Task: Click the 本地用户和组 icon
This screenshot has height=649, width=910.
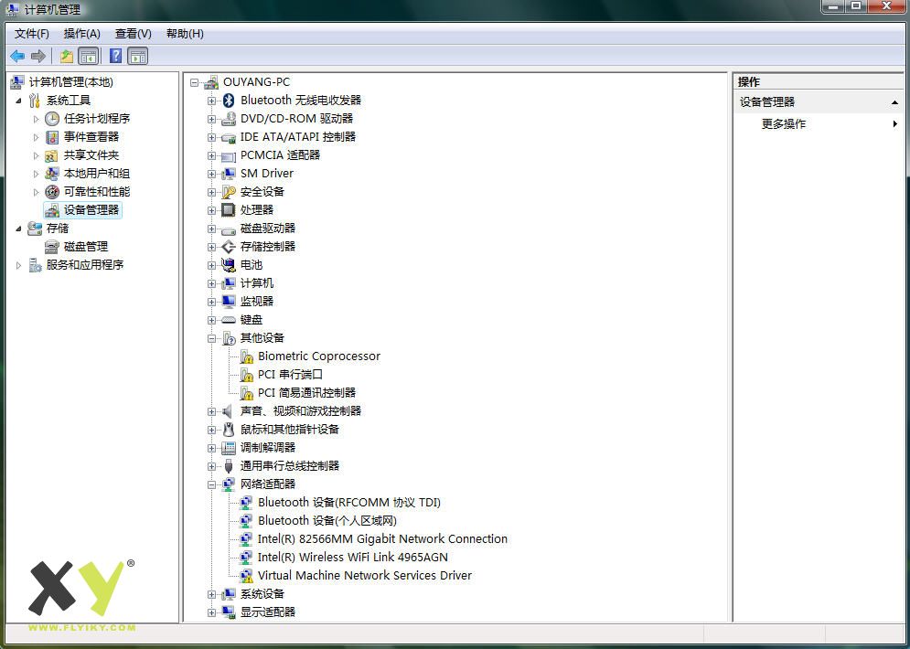Action: [52, 174]
